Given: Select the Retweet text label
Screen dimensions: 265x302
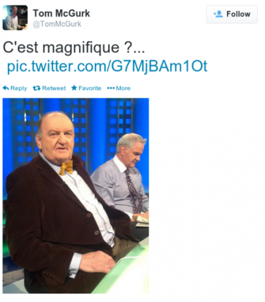Looking at the screenshot, I should [x=54, y=88].
